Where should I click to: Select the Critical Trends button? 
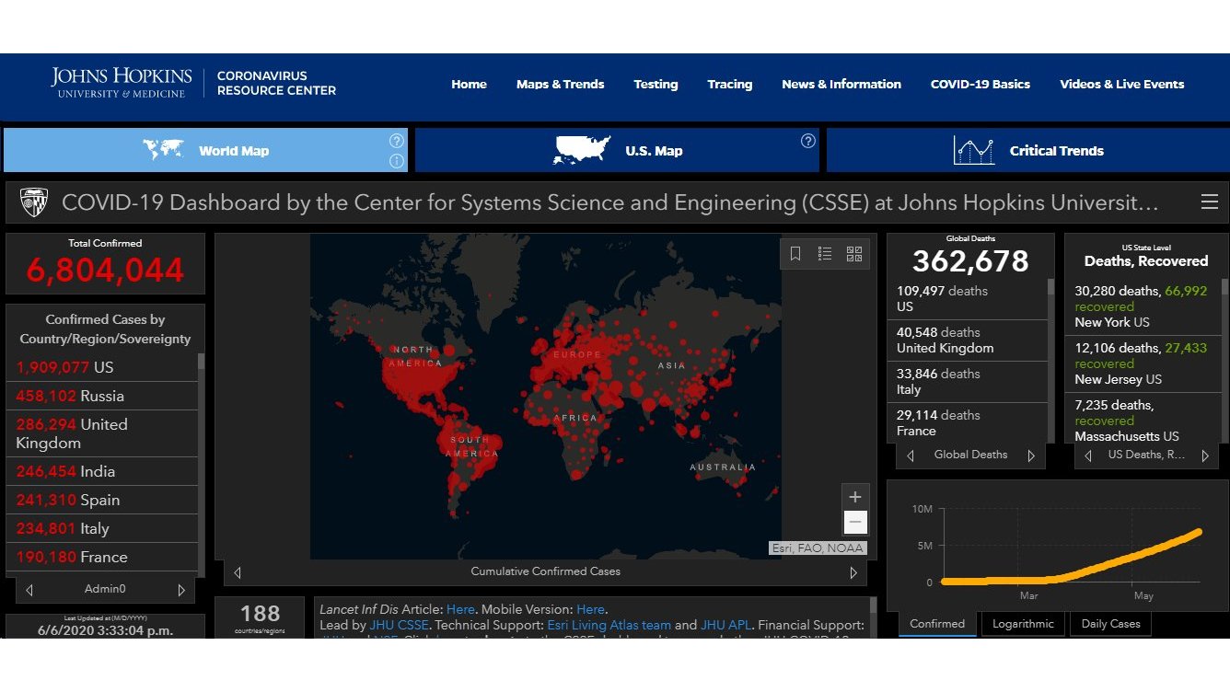tap(1027, 151)
